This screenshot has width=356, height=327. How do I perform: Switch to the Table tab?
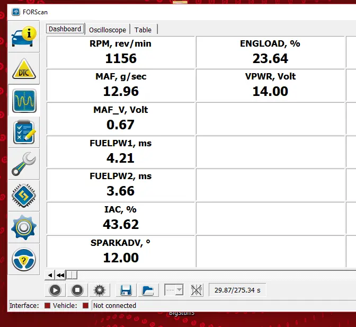pyautogui.click(x=143, y=30)
